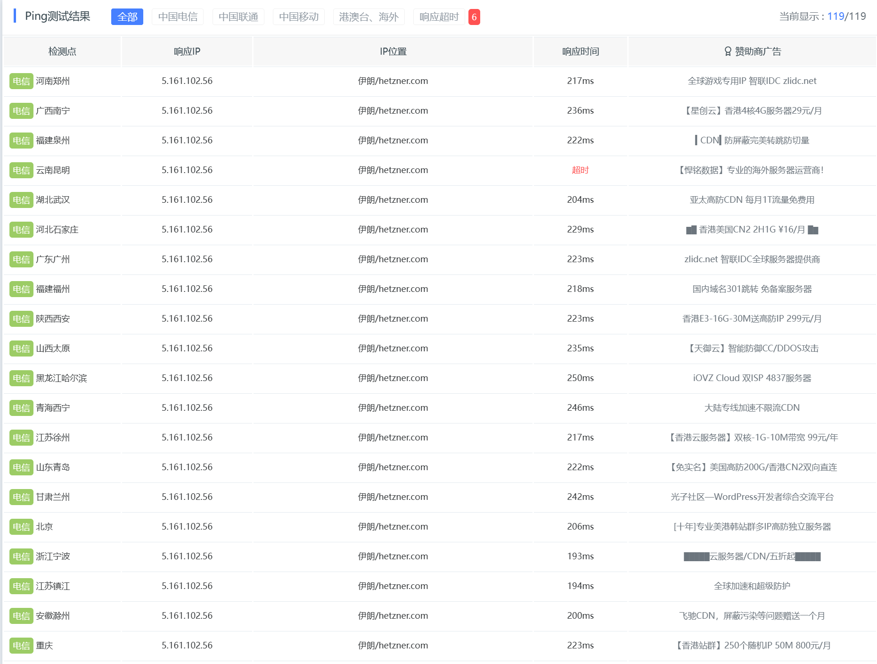Open the 港澳台、海外 filter tab

click(x=369, y=17)
